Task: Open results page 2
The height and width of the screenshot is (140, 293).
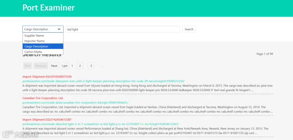Action: [80, 66]
